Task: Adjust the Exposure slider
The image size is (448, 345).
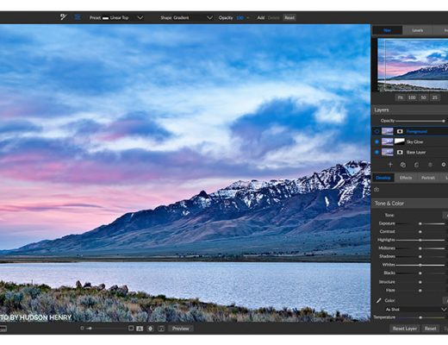Action: (420, 223)
